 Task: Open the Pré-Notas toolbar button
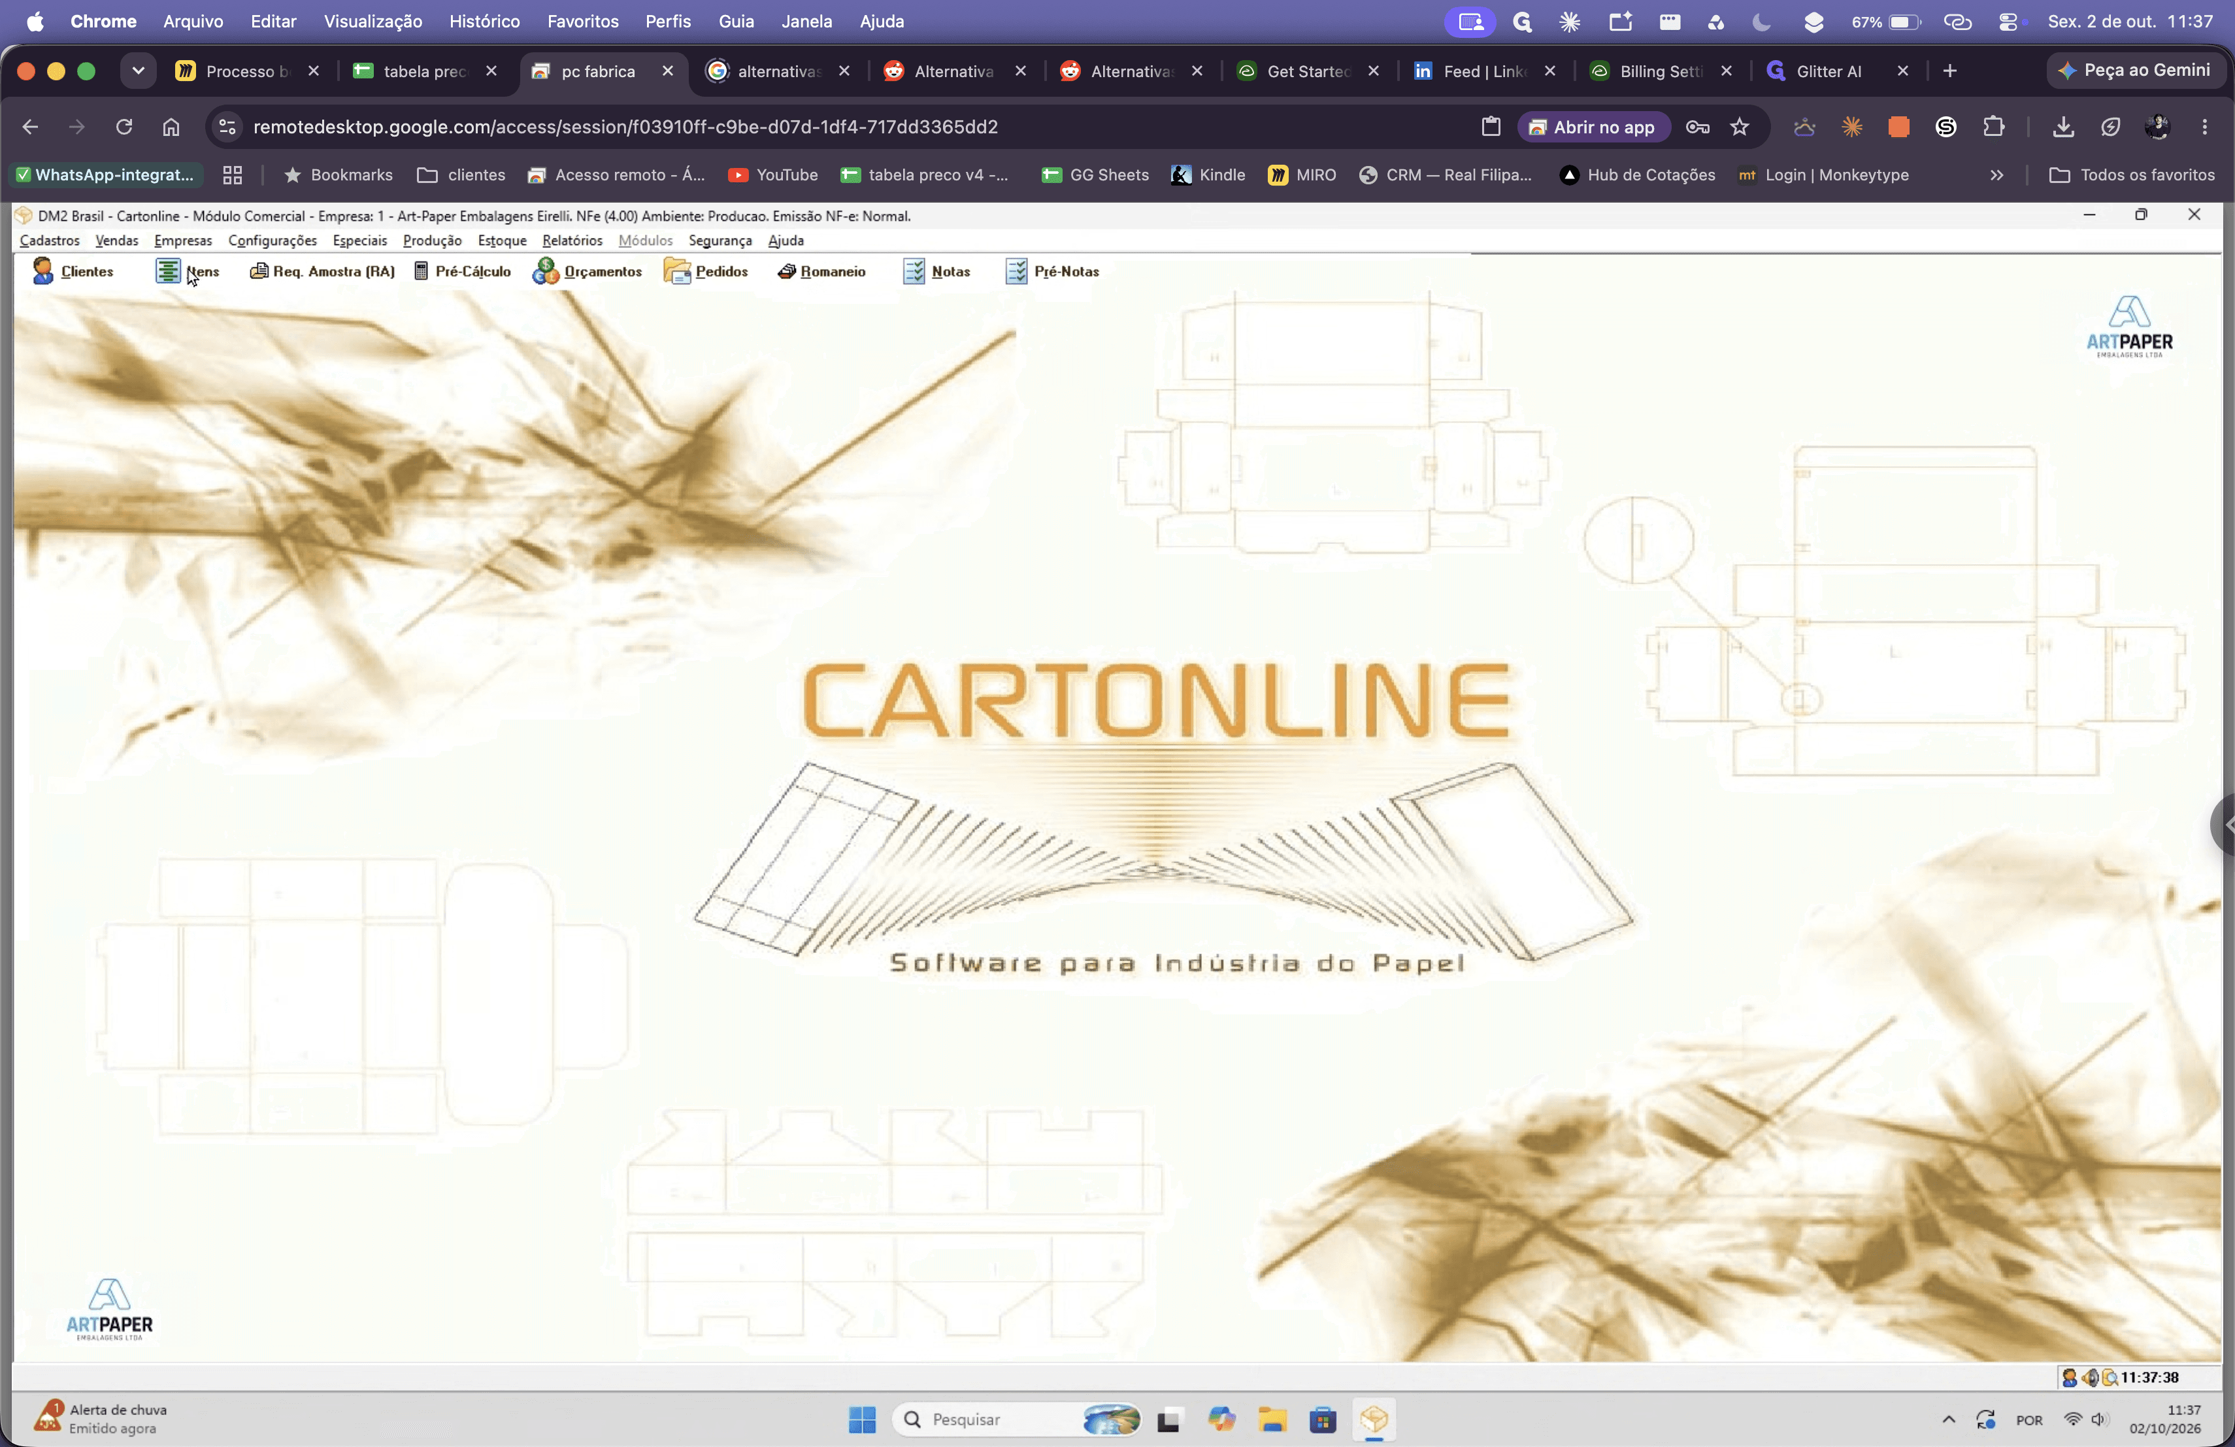[x=1051, y=271]
